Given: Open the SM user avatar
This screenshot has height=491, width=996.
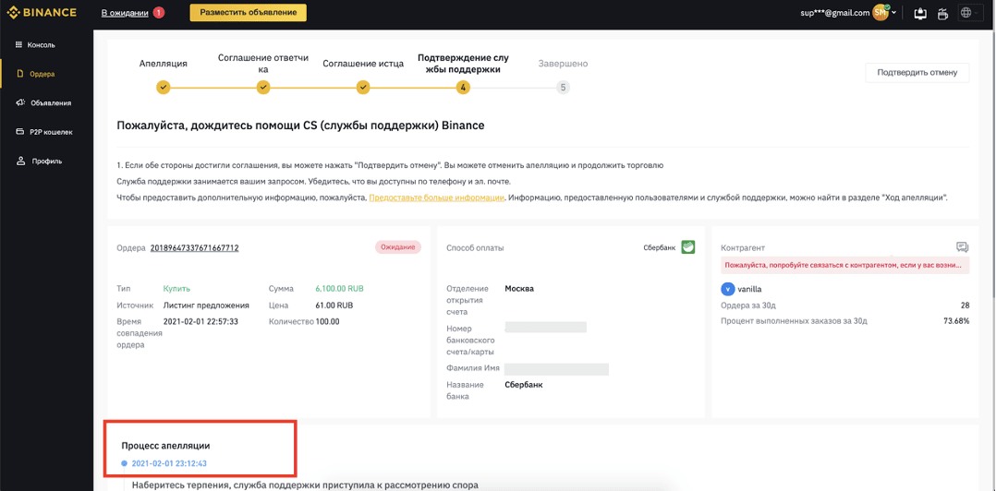Looking at the screenshot, I should (880, 13).
